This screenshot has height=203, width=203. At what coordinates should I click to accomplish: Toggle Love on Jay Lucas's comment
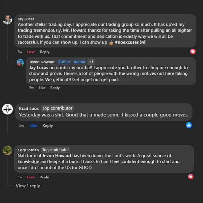31,52
